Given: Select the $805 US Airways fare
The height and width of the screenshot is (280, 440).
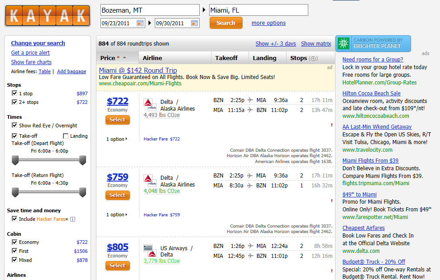Looking at the screenshot, I should (118, 266).
